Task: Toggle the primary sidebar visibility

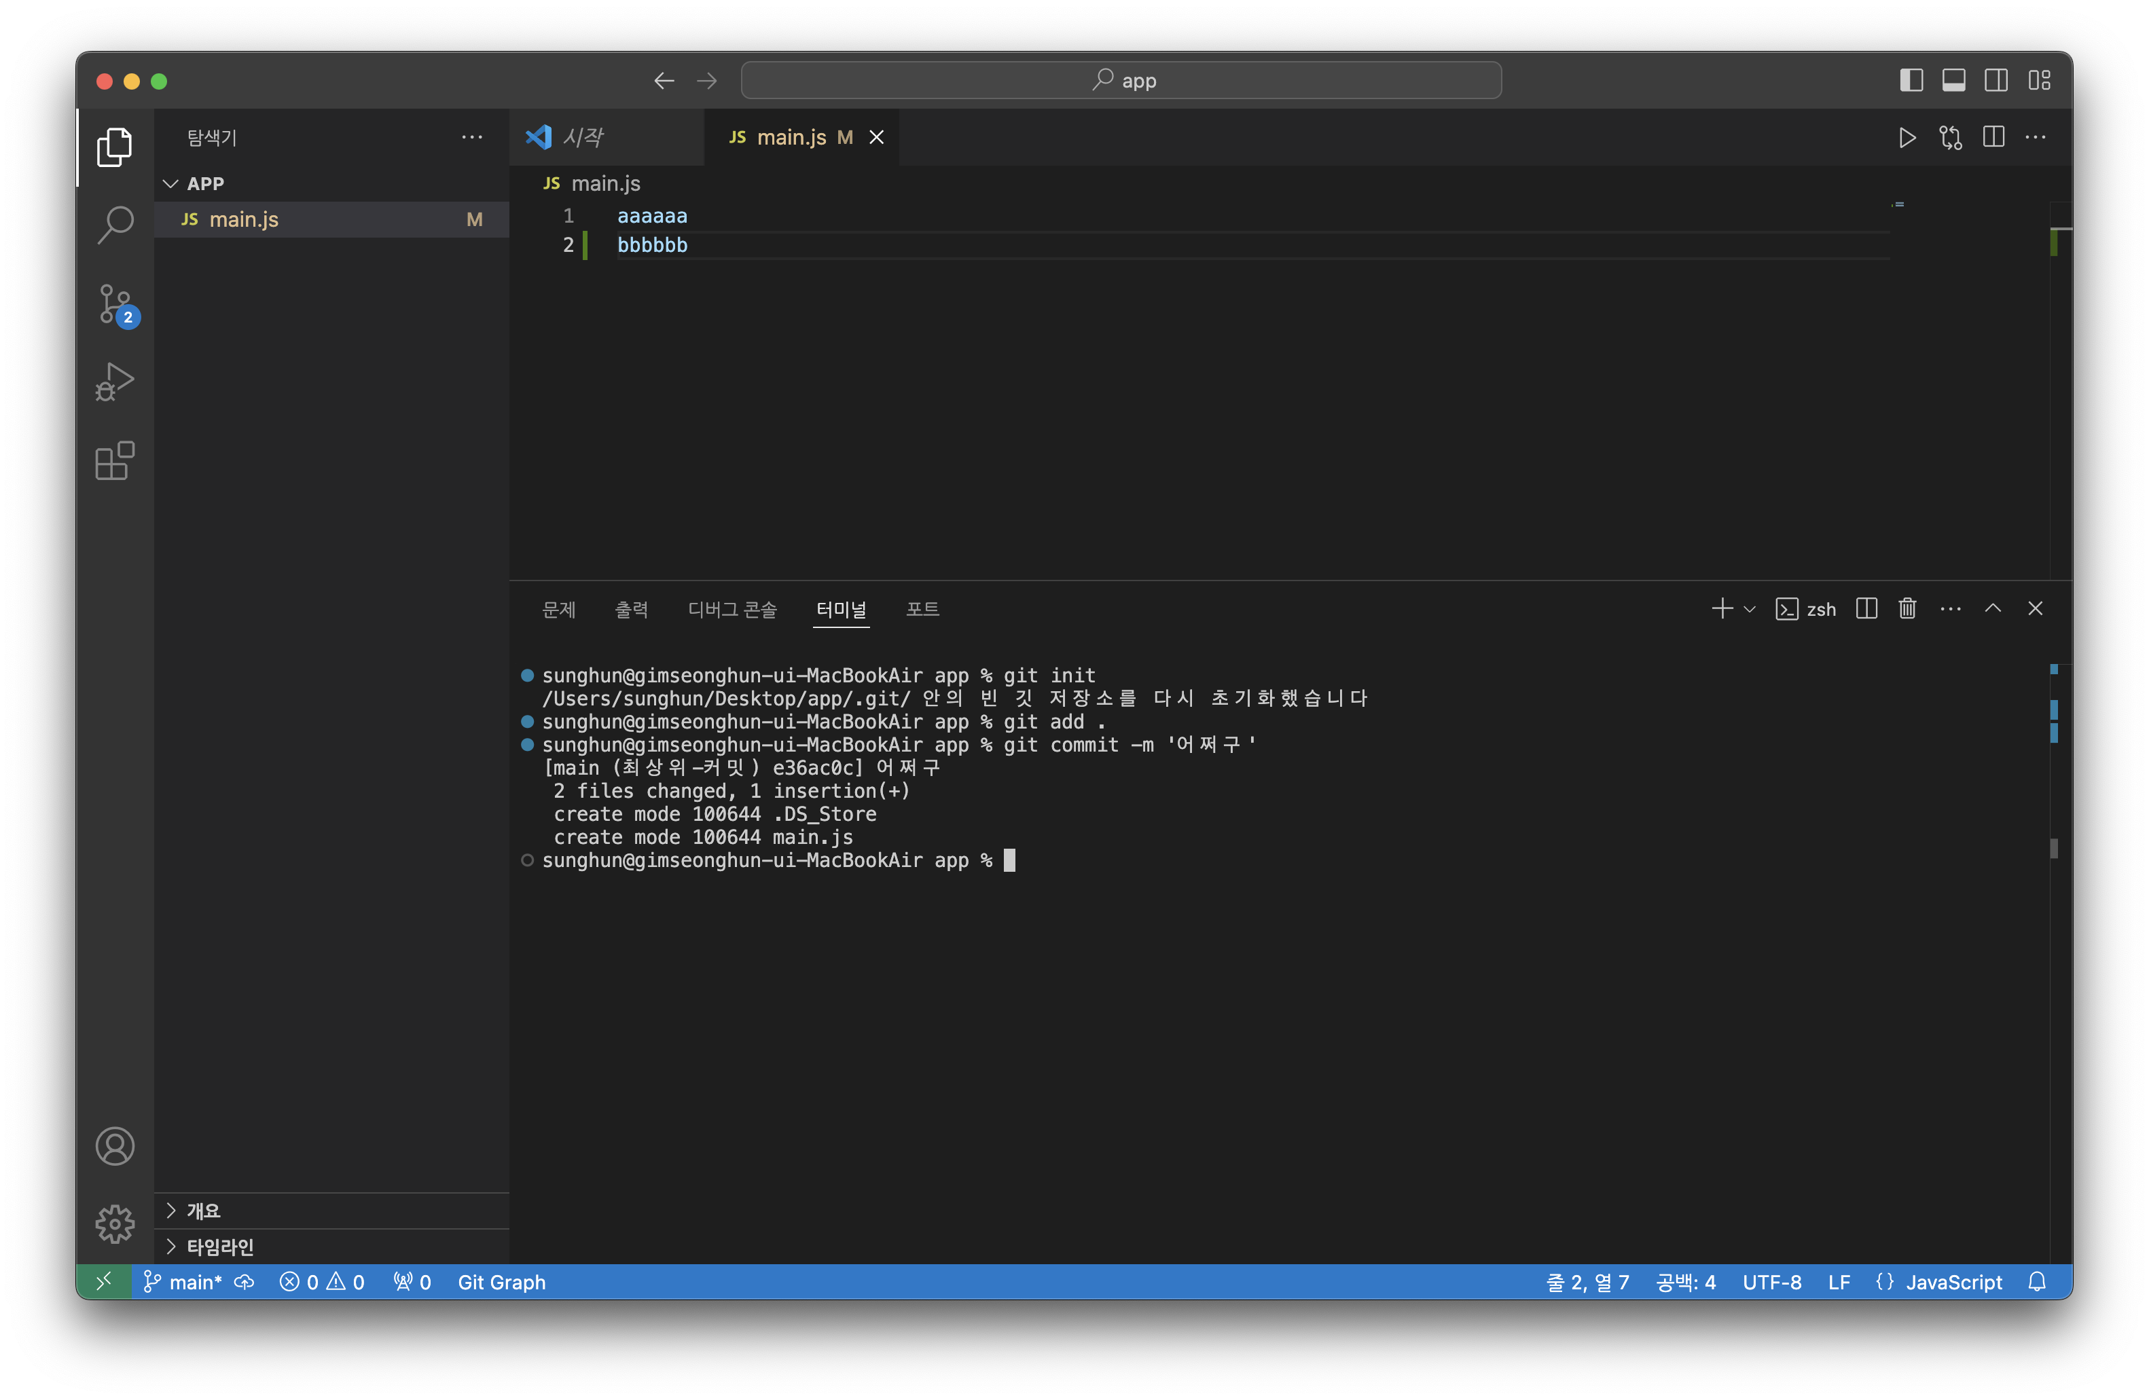Action: pos(1911,80)
